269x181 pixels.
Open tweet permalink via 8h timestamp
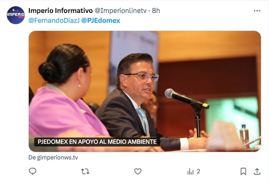click(x=156, y=11)
